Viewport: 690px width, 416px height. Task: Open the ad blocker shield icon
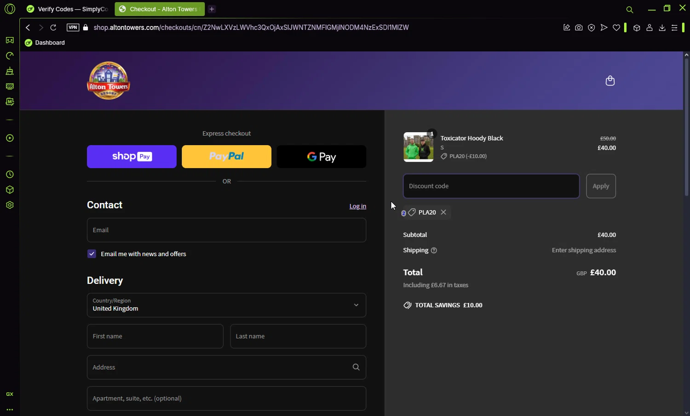(x=592, y=28)
